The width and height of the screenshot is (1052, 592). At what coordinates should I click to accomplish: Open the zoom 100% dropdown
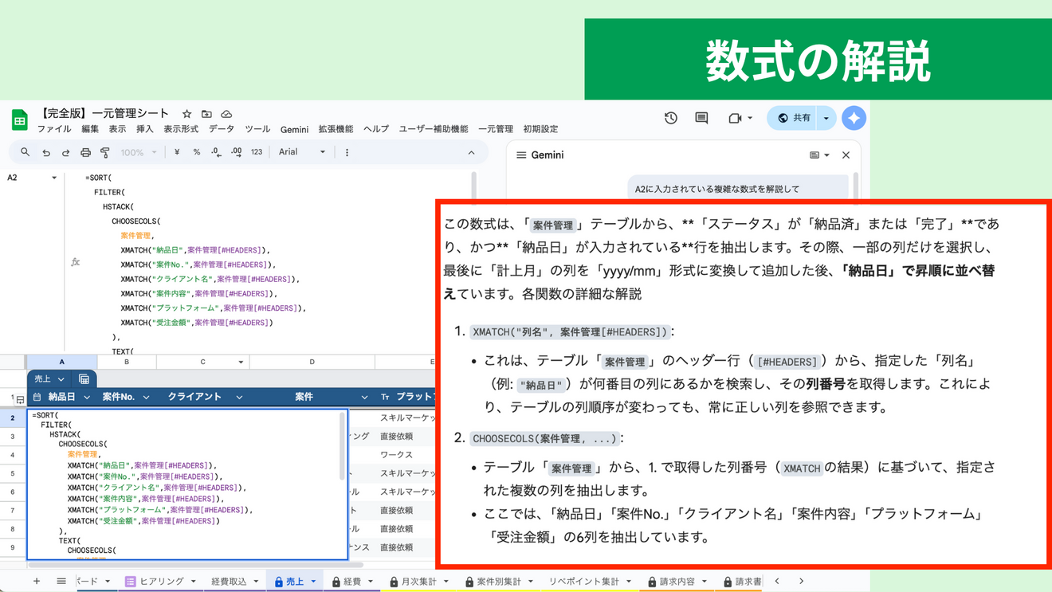(x=139, y=152)
